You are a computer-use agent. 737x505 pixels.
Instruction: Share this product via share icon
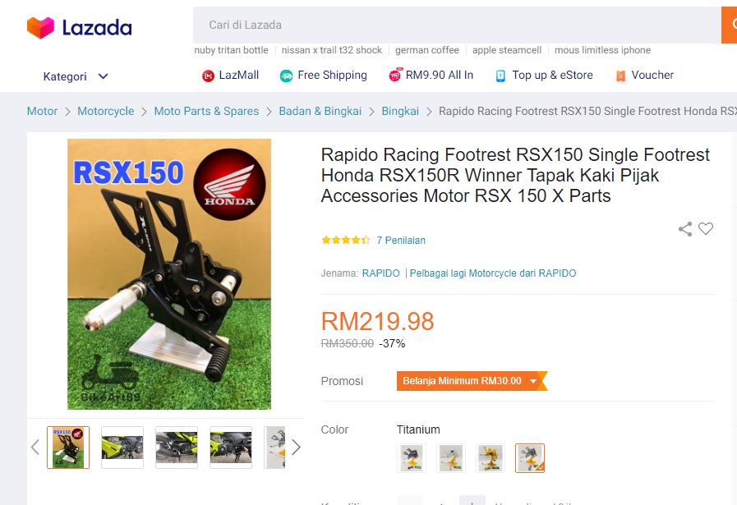[685, 229]
